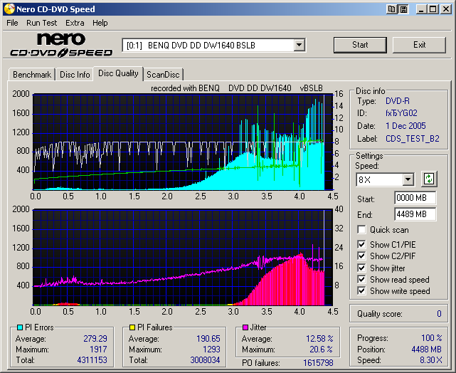Click the End position field showing 4489 MB
456x373 pixels.
415,214
